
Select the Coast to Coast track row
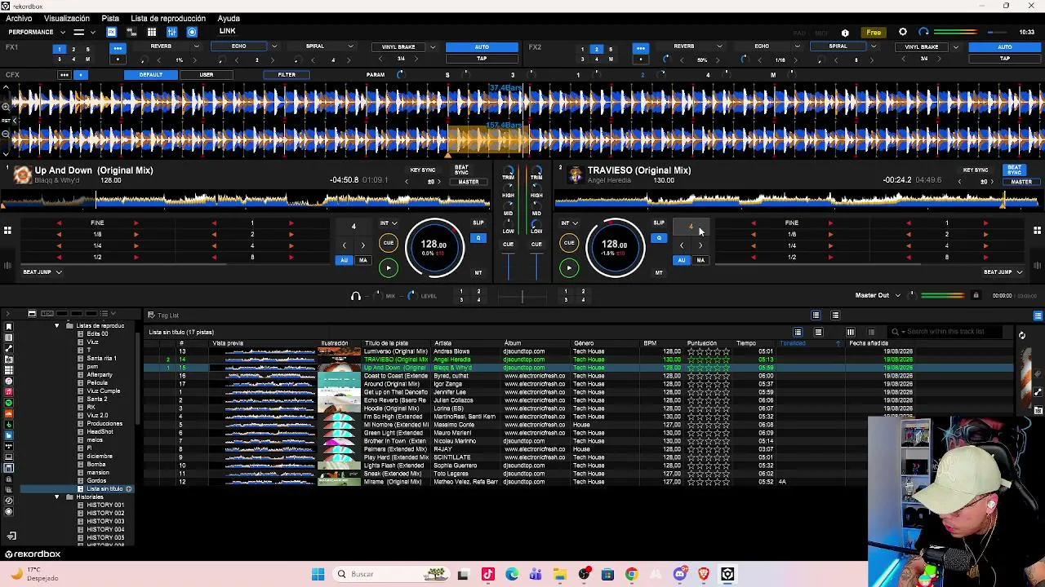click(579, 376)
